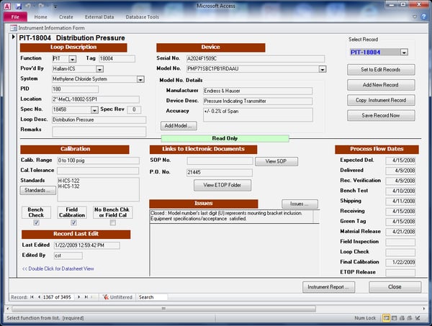
Task: Toggle the Field Calibration checkbox
Action: coord(73,222)
